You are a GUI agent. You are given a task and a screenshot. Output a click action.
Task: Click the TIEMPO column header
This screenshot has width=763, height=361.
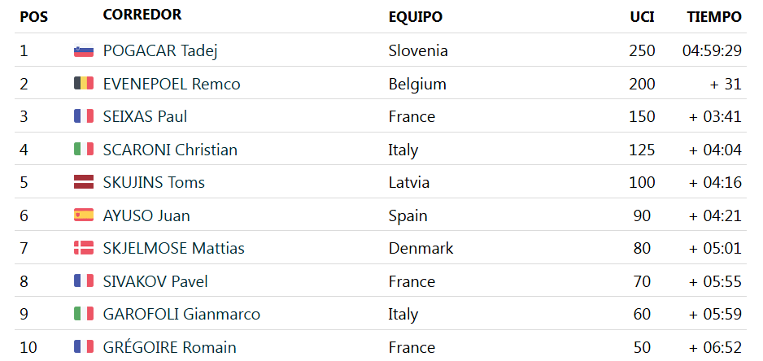713,17
